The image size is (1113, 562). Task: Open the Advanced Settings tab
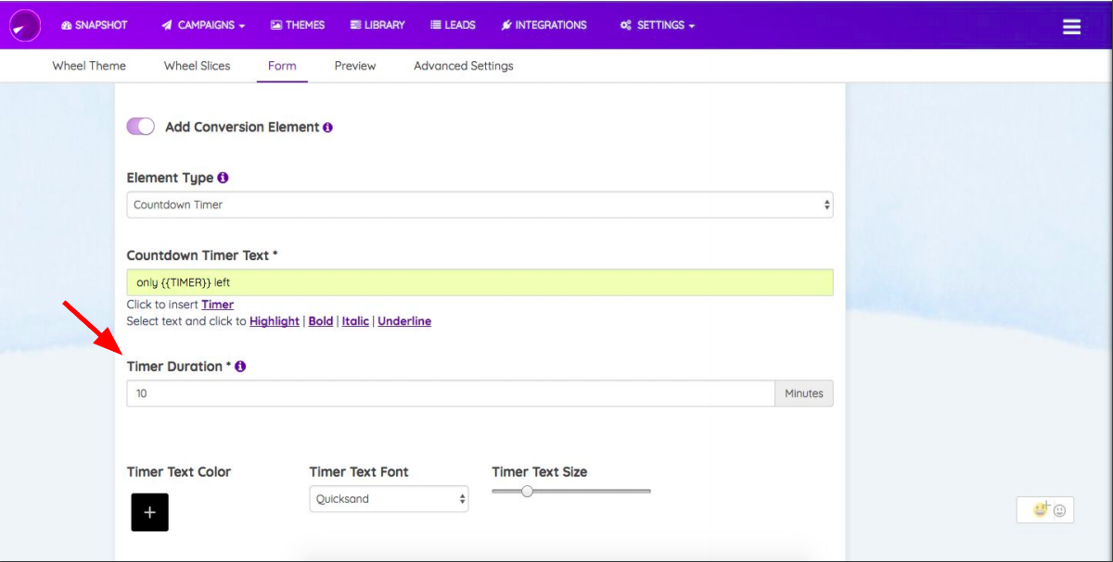pos(464,66)
